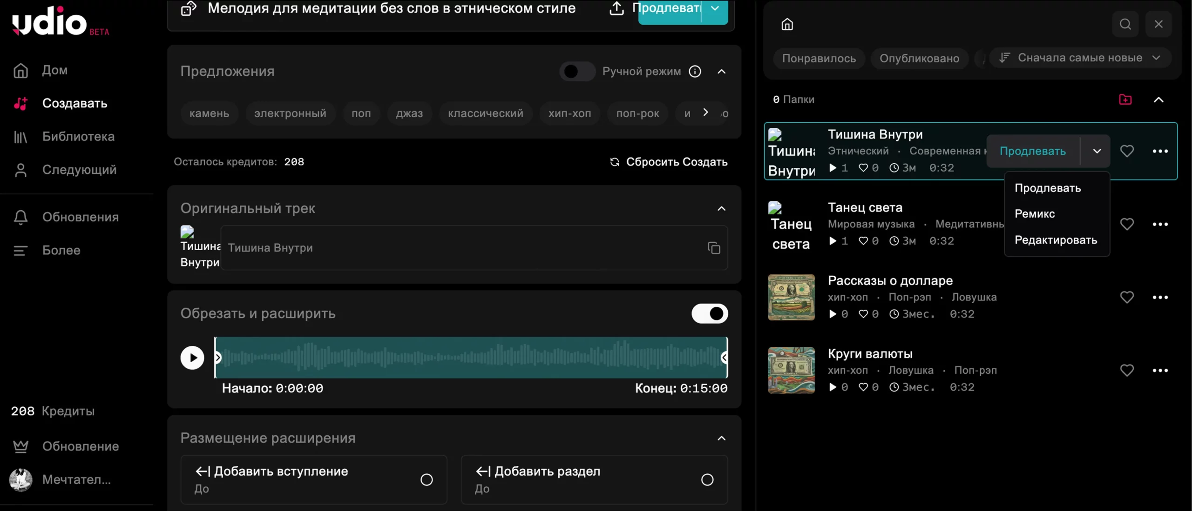Click Сбросить Создать button
The height and width of the screenshot is (511, 1192).
(669, 162)
